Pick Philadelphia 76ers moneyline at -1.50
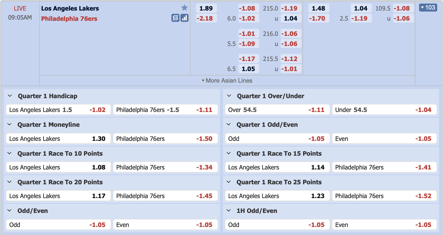 click(x=165, y=139)
